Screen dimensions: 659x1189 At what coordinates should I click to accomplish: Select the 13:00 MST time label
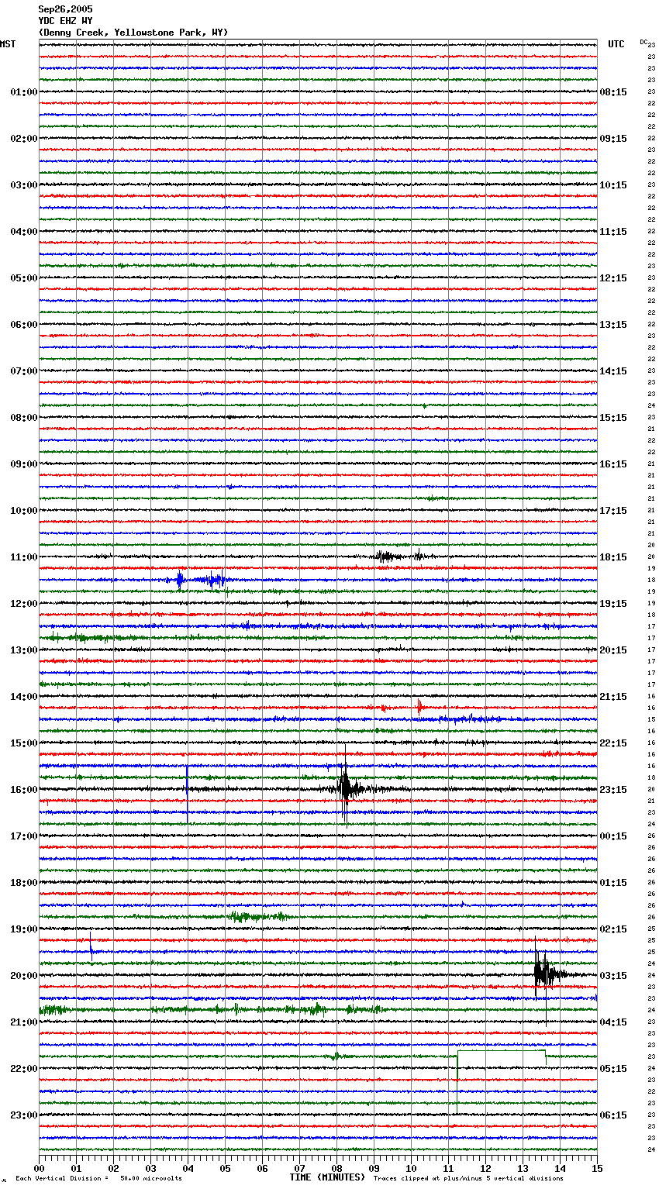[23, 650]
